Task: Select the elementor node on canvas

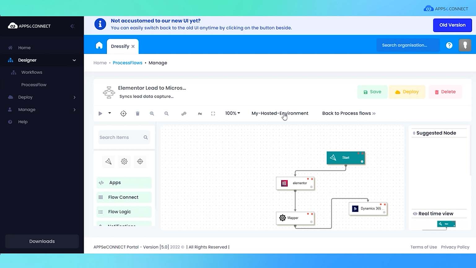Action: 295,183
